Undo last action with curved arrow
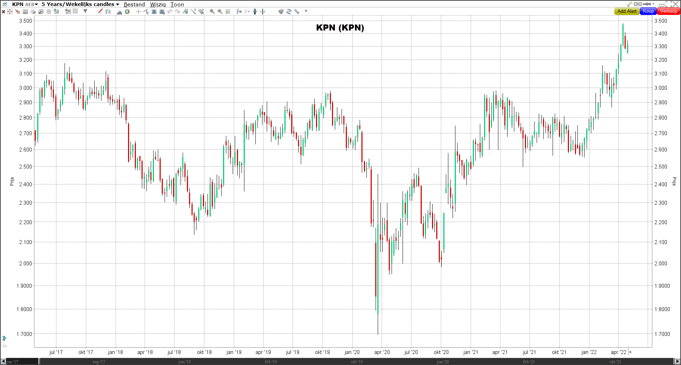This screenshot has width=681, height=365. click(170, 12)
